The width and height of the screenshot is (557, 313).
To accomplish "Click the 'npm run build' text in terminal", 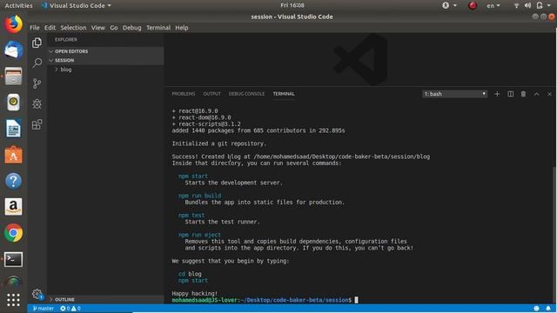I will tap(199, 196).
